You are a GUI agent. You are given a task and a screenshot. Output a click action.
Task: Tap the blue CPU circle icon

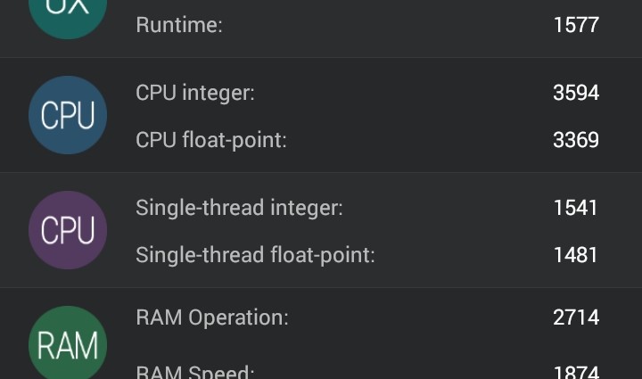(68, 116)
